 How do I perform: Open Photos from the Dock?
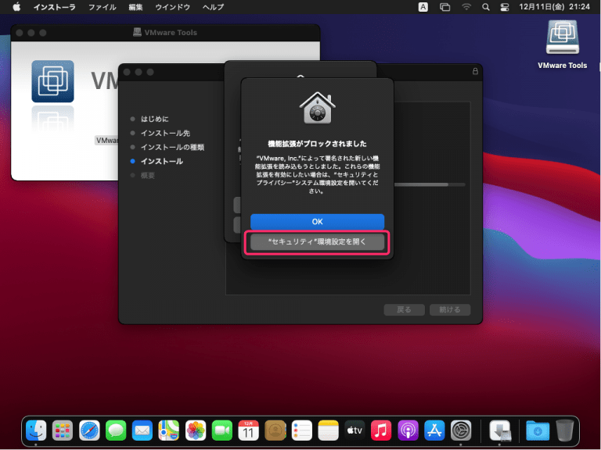pos(196,430)
